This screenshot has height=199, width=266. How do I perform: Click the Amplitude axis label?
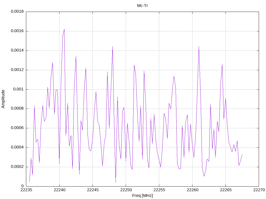tap(3, 99)
